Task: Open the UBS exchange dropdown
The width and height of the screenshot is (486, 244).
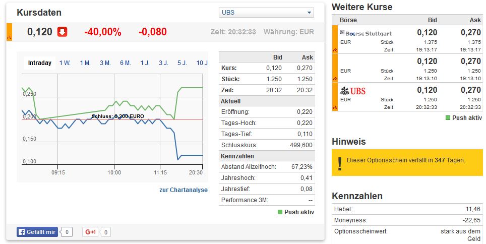Action: tap(266, 13)
